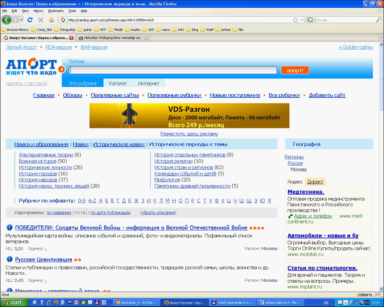Reload the page with the refresh icon
Screen dimensions: 384x307
click(30, 19)
